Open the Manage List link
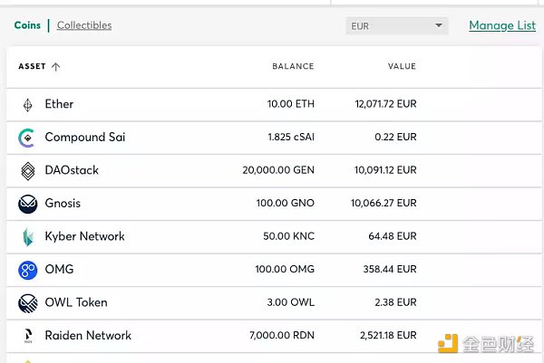 [502, 25]
